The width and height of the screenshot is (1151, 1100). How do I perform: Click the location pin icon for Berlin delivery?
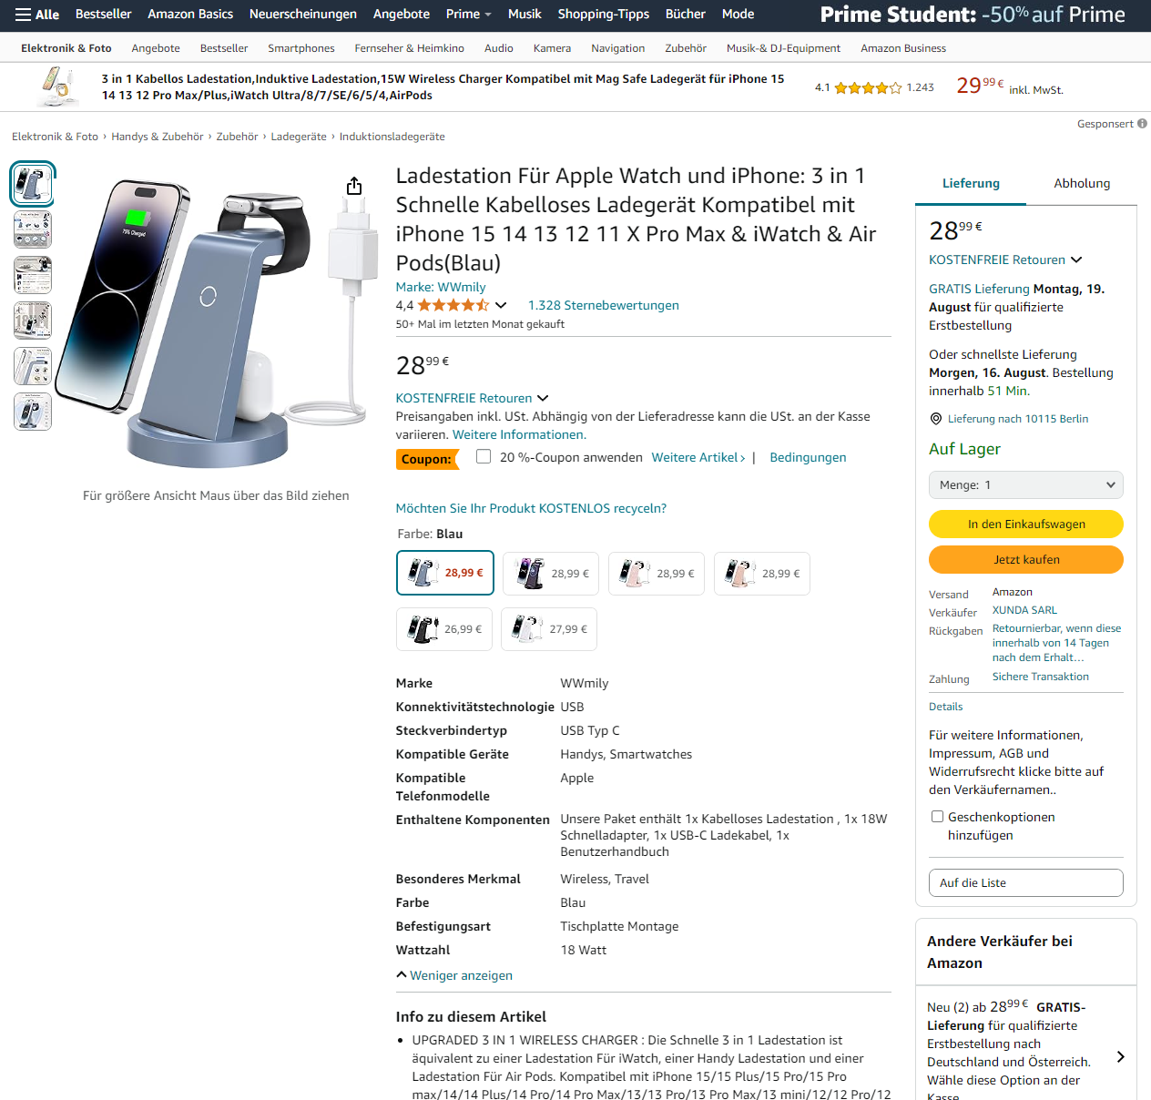click(935, 419)
